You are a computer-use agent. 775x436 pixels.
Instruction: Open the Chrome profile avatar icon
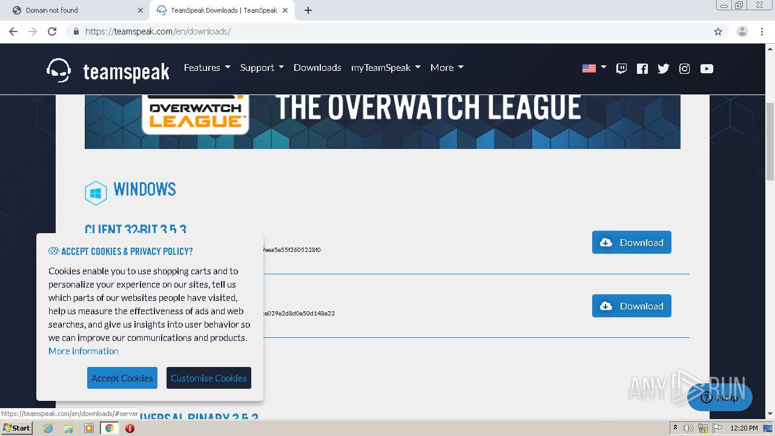pyautogui.click(x=742, y=31)
